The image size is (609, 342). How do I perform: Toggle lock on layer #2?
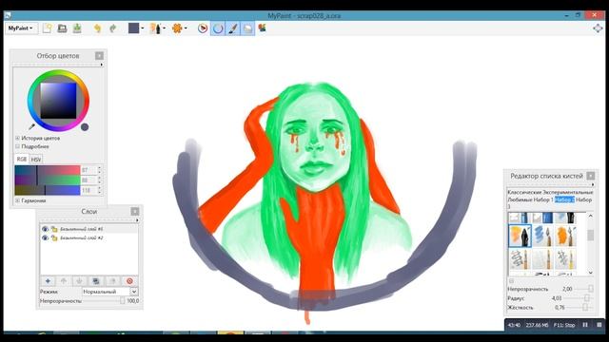tap(54, 238)
